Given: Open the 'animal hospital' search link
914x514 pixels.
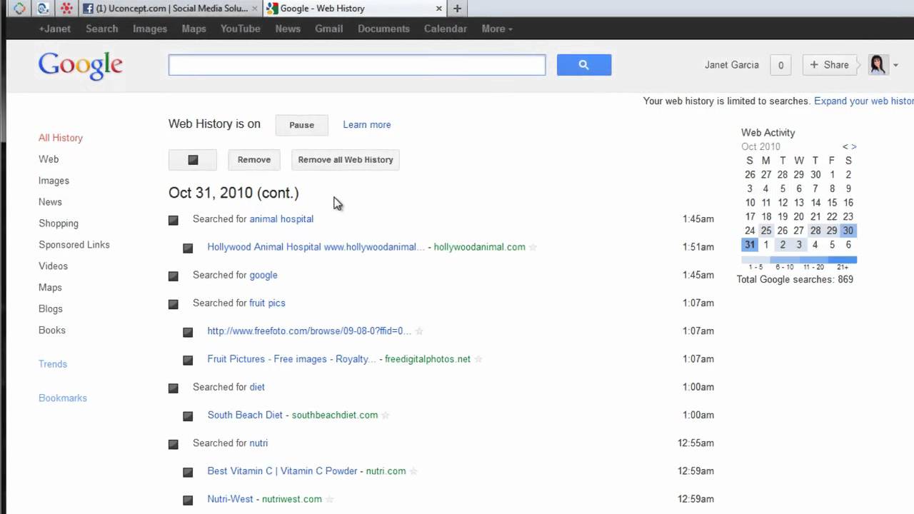Looking at the screenshot, I should (281, 219).
